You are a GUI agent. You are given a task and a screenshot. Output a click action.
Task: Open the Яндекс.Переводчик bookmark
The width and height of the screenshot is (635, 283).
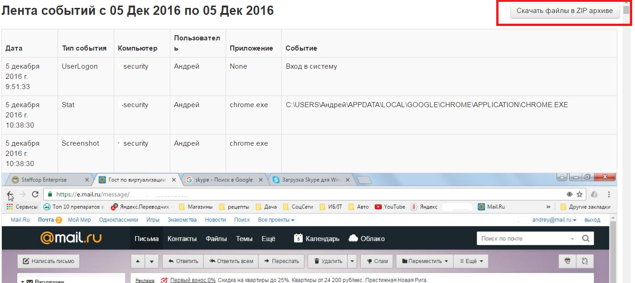(x=142, y=207)
